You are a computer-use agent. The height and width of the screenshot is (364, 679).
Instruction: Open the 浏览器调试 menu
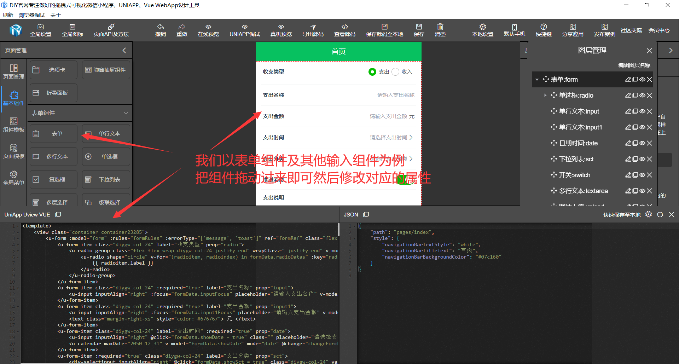32,15
